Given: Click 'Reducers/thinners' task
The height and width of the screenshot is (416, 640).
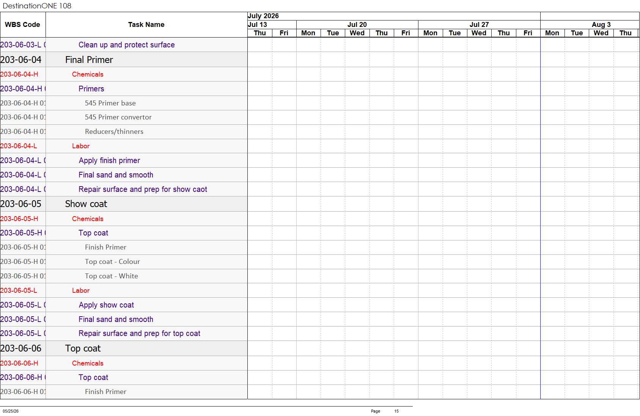Looking at the screenshot, I should click(x=114, y=132).
